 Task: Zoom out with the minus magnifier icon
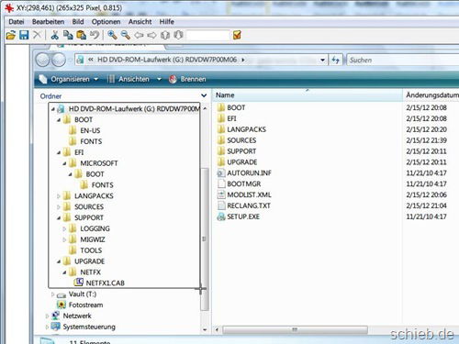tap(126, 35)
